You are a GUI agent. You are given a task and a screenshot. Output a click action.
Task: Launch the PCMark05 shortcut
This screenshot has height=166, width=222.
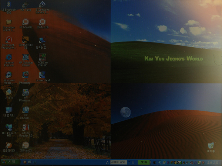[26, 24]
